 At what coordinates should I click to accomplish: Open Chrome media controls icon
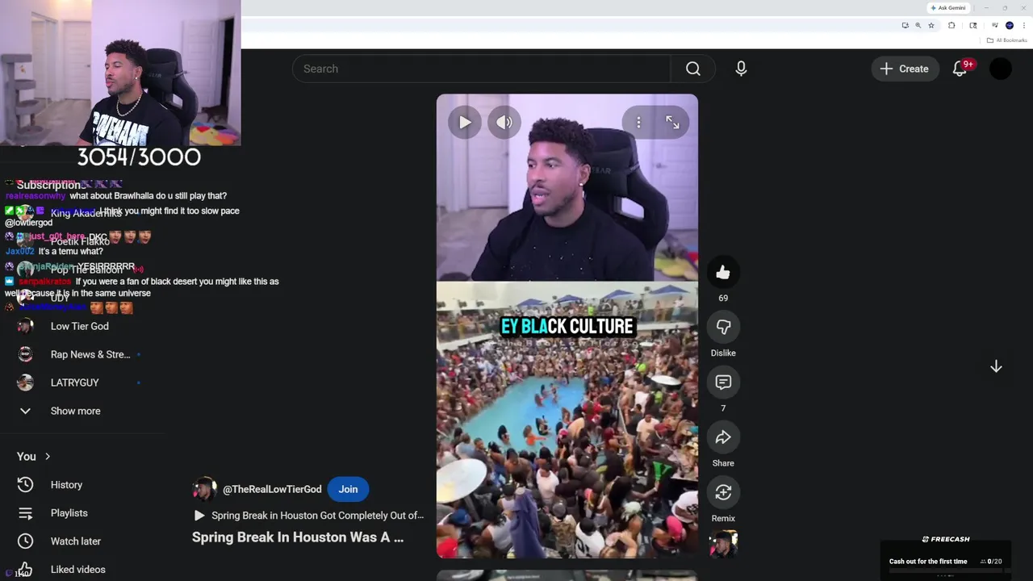(x=994, y=26)
